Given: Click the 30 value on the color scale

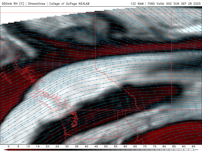Looking at the screenshot, I should [67, 146].
